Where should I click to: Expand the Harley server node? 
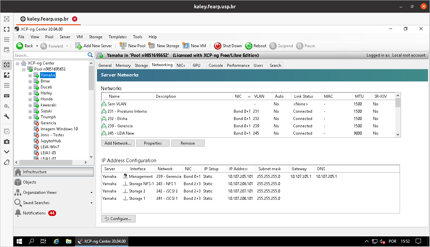(x=30, y=93)
